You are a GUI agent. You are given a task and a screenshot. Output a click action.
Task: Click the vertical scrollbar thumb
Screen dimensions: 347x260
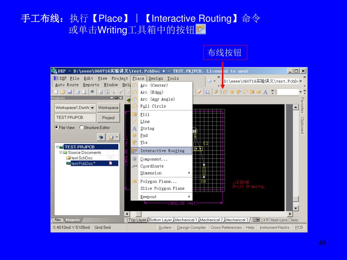click(x=295, y=199)
